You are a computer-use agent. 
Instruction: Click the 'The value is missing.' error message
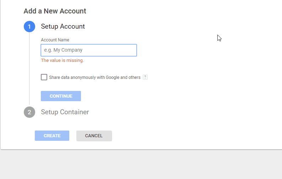tap(63, 60)
